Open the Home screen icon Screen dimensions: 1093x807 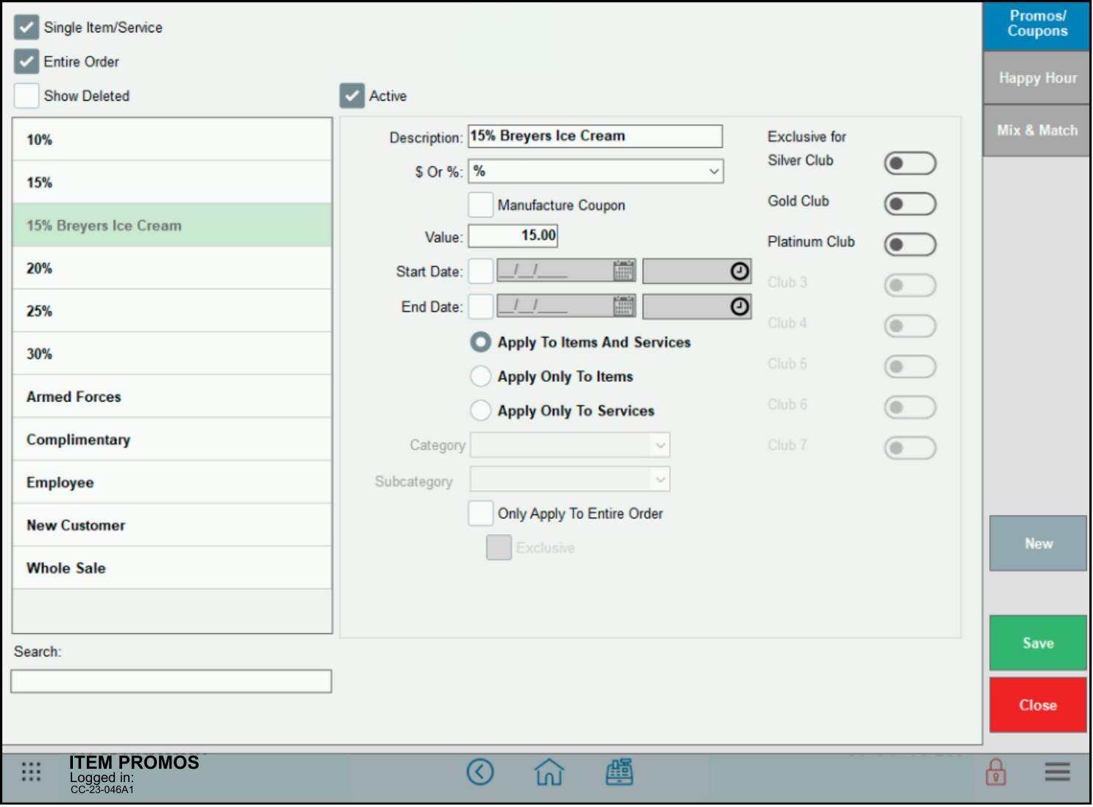point(549,772)
